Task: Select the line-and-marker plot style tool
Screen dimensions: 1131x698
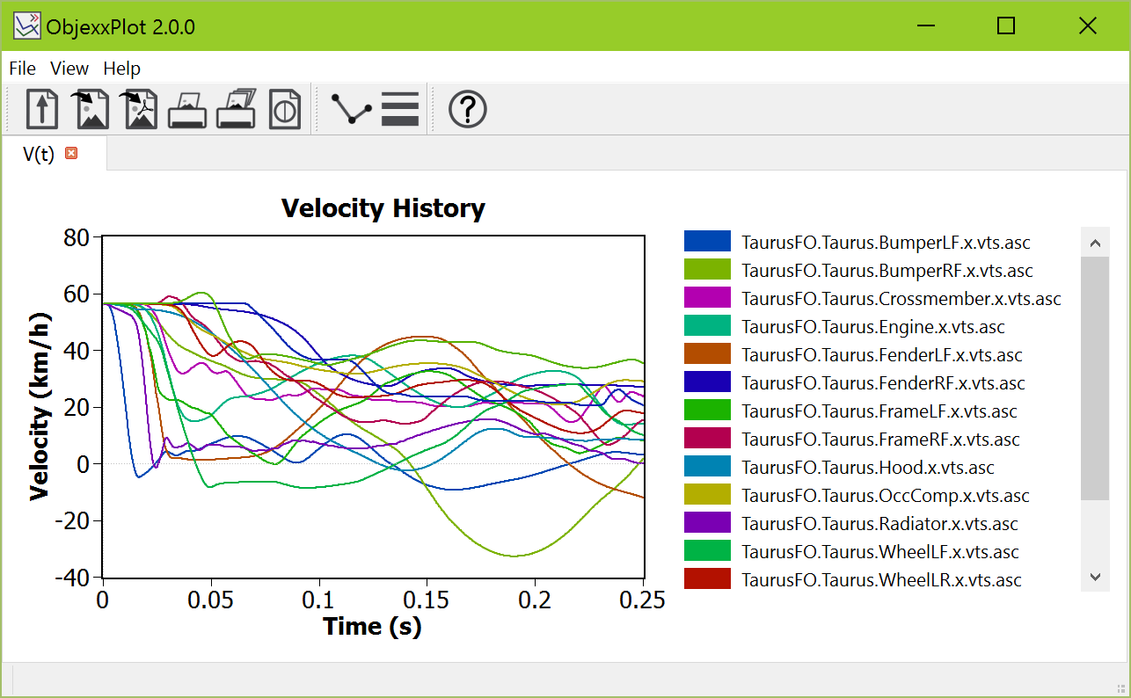Action: pyautogui.click(x=351, y=109)
